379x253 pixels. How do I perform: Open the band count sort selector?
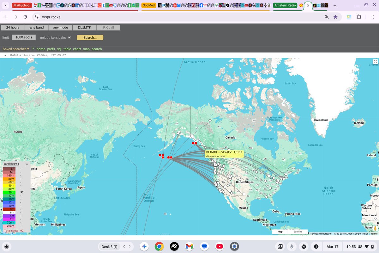(x=11, y=164)
